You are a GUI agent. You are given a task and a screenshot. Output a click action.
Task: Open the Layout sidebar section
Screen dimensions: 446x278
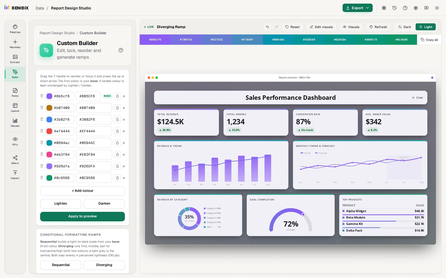click(x=15, y=108)
